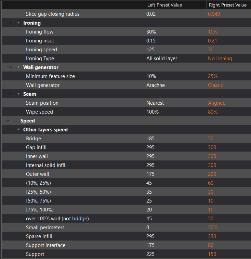Select the Slice gap closing radius row
The image size is (251, 259).
click(x=126, y=14)
